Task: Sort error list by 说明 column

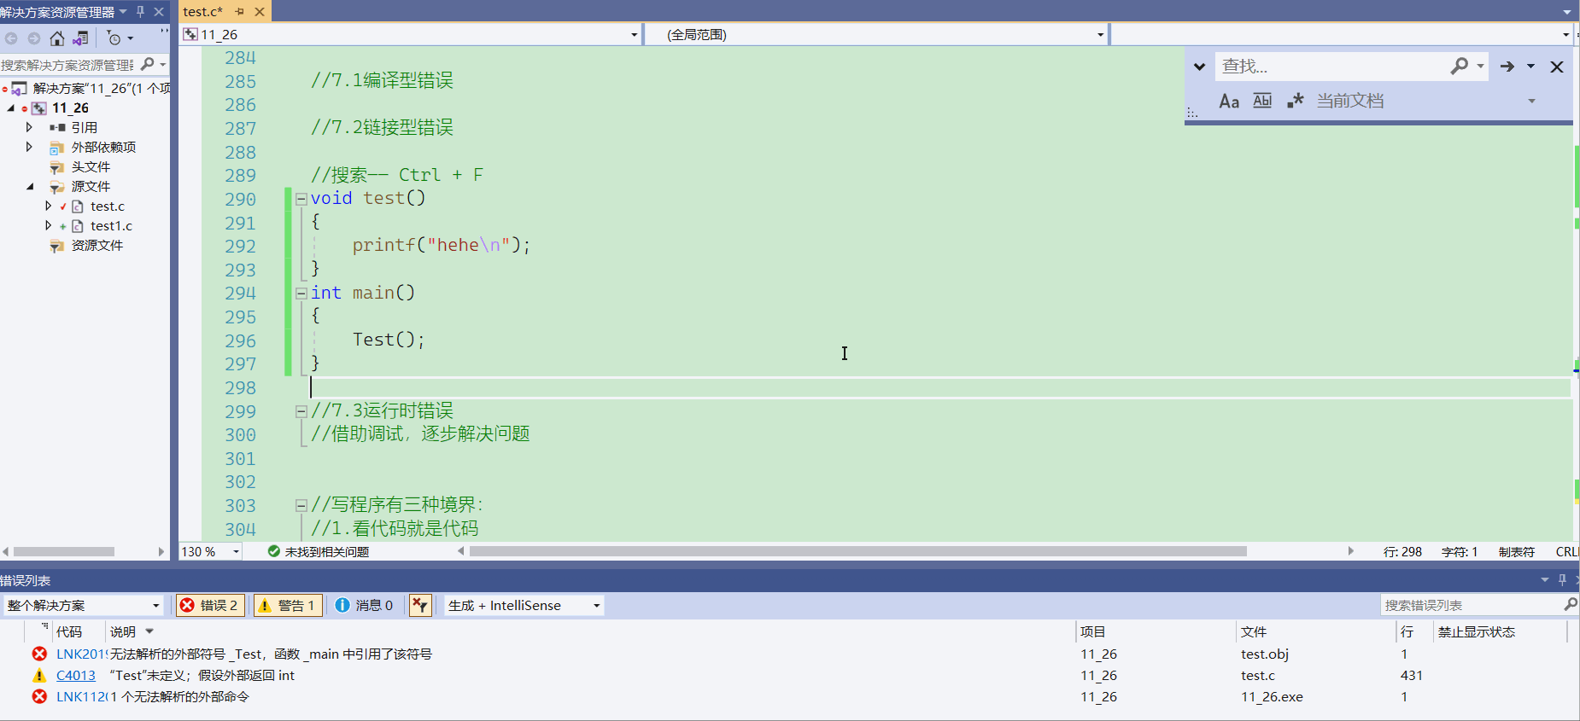Action: 123,631
